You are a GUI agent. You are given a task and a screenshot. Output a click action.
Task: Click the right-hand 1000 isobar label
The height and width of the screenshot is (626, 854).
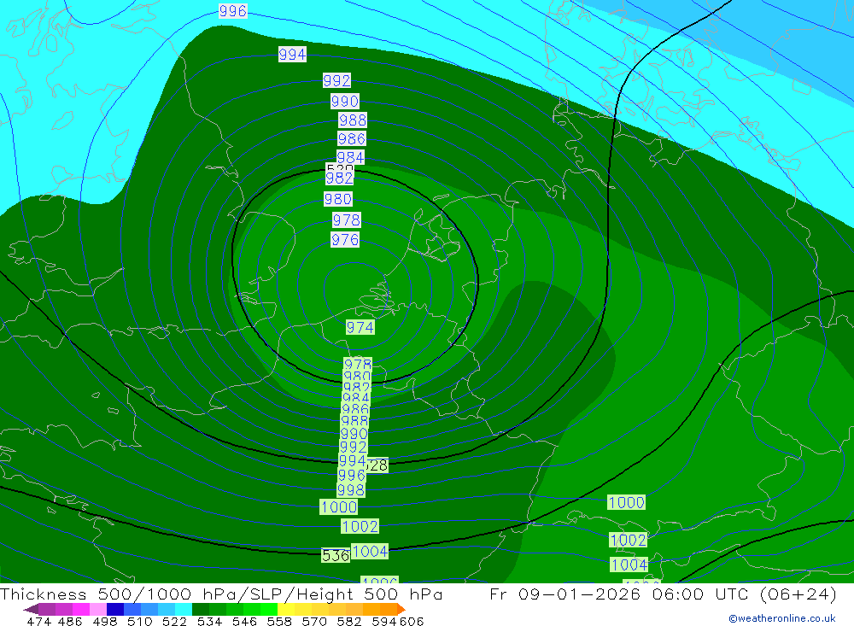[626, 502]
